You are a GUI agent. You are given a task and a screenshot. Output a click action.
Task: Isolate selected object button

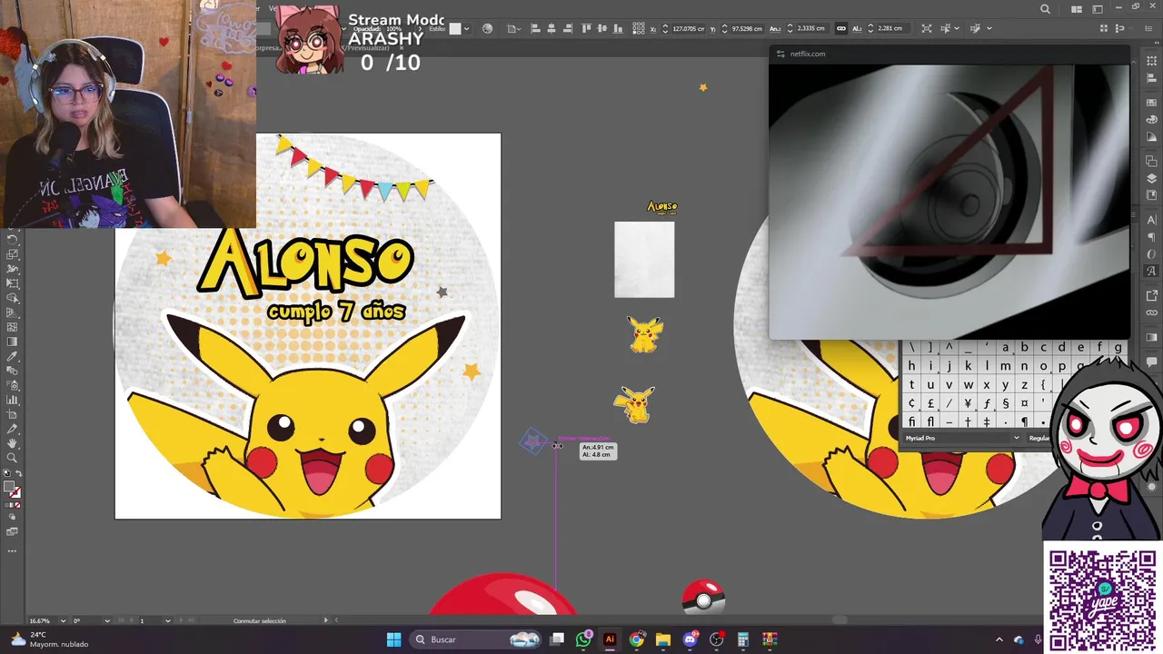[927, 28]
